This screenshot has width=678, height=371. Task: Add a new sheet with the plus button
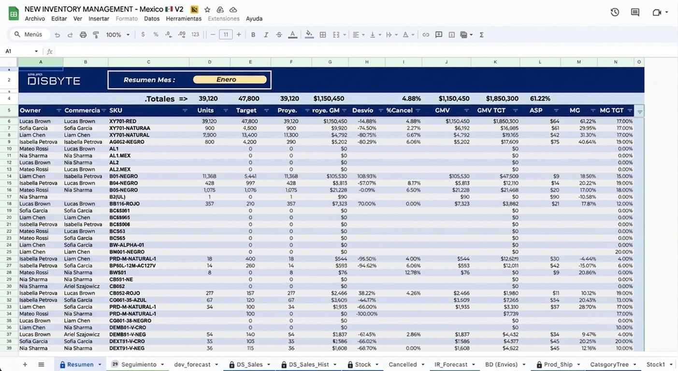(x=25, y=365)
